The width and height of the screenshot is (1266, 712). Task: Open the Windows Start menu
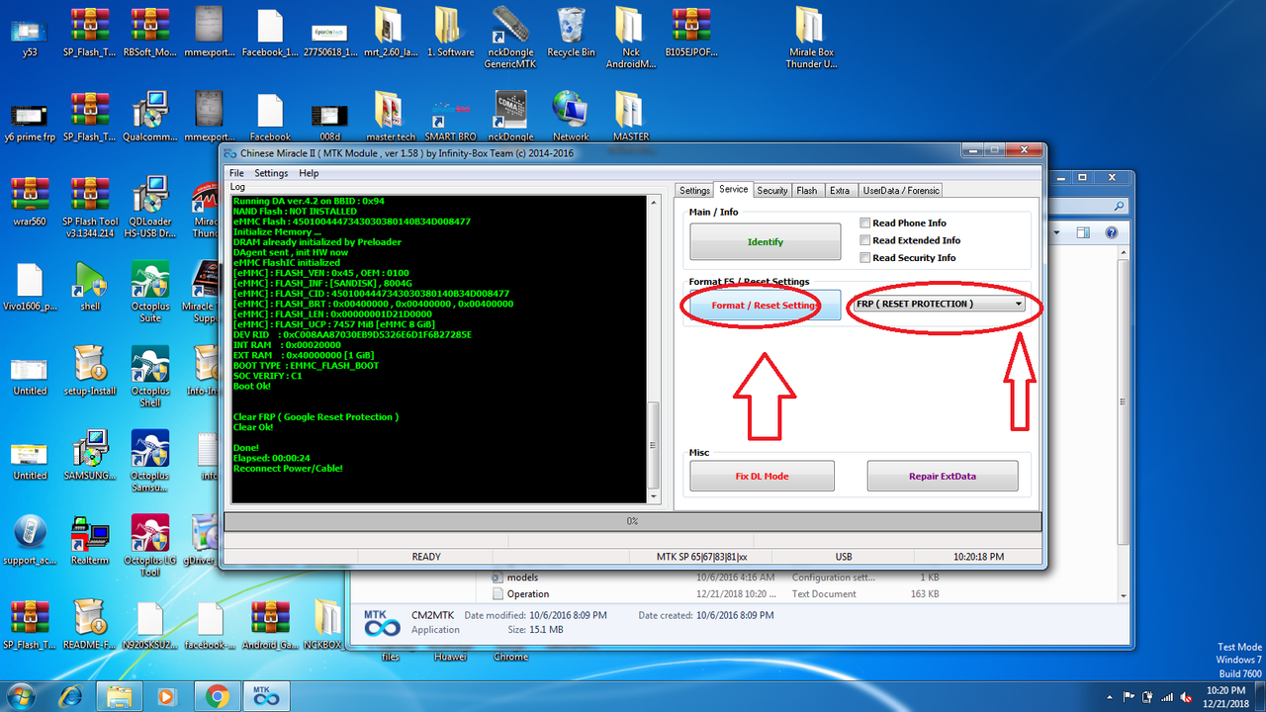point(22,694)
